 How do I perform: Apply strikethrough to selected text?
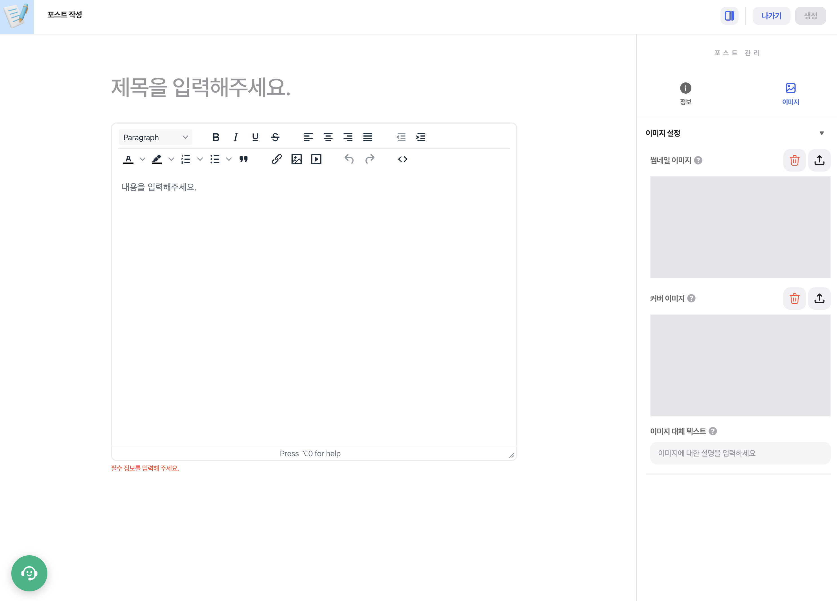tap(275, 137)
